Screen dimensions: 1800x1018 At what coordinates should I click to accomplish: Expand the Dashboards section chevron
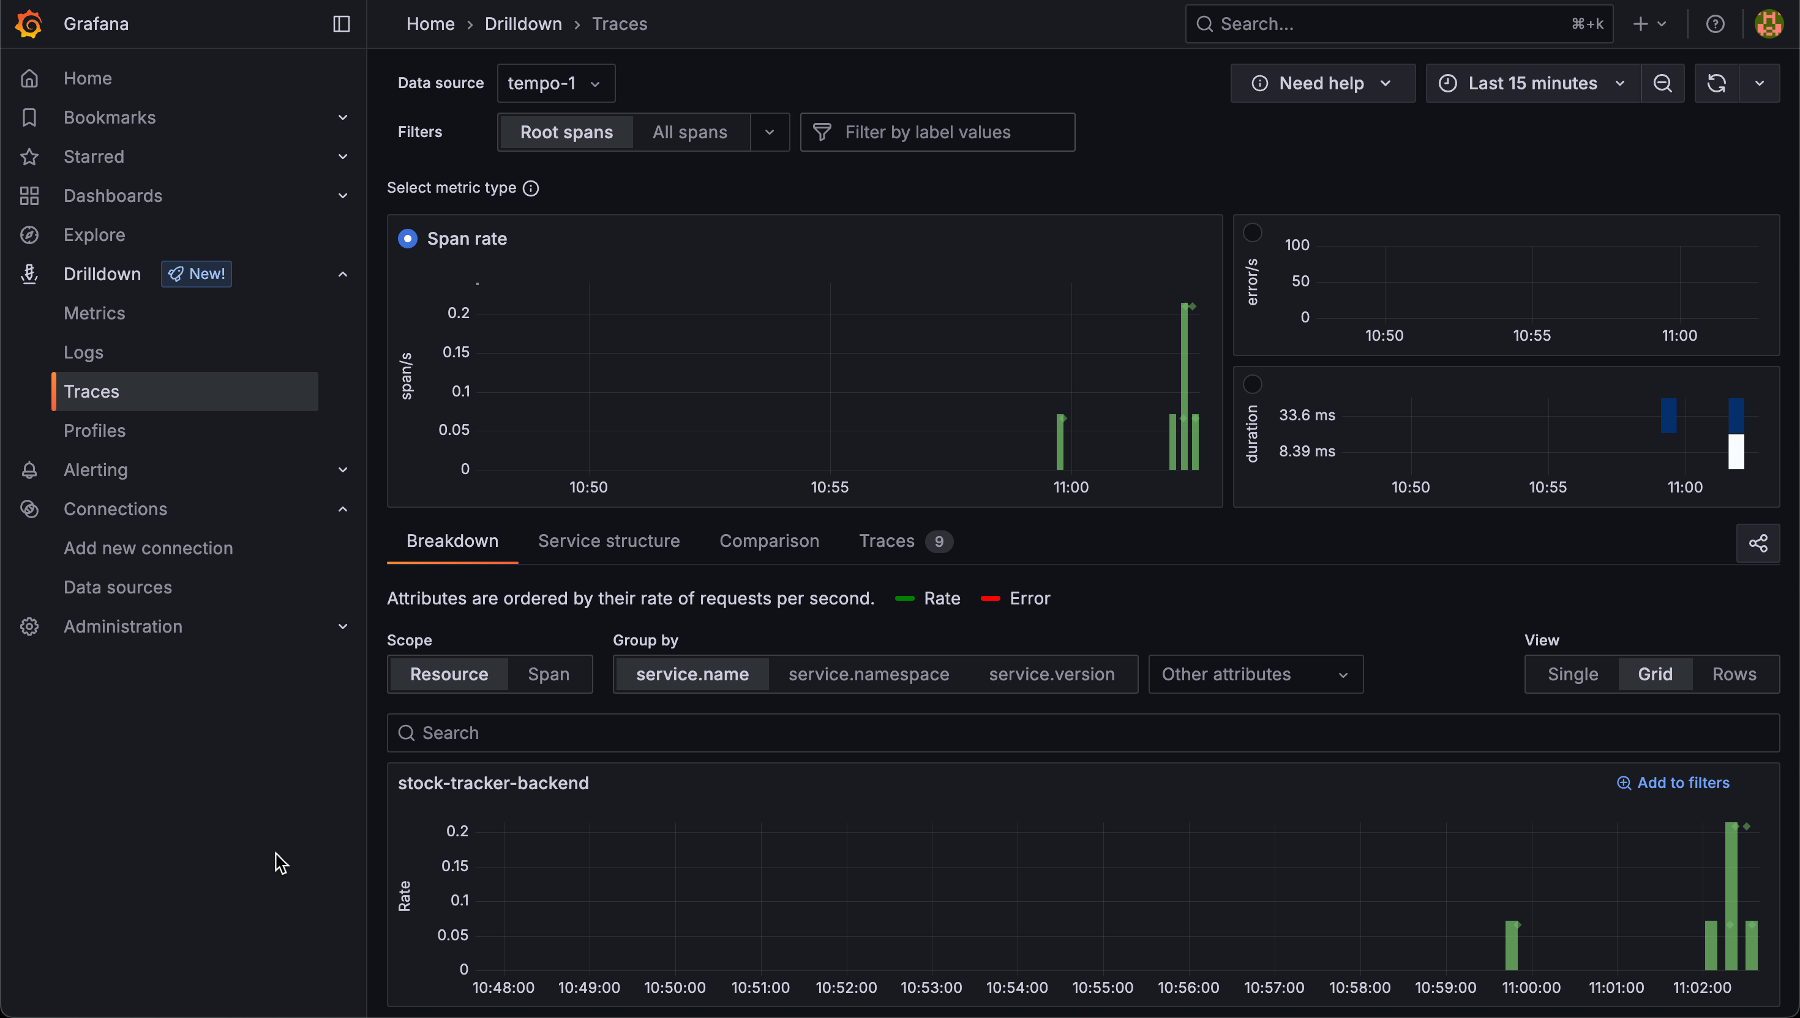pyautogui.click(x=343, y=196)
